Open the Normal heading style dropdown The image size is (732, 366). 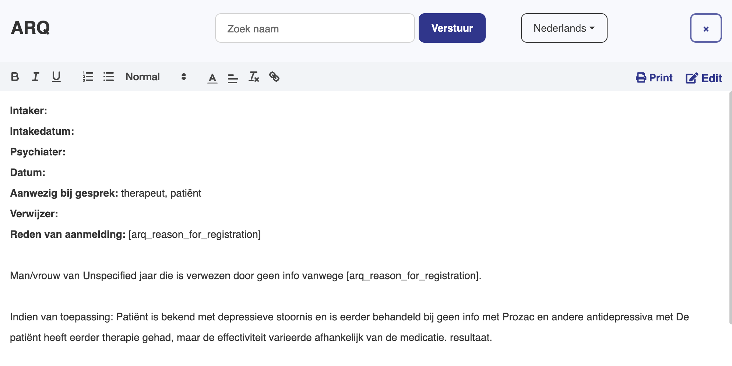(156, 77)
